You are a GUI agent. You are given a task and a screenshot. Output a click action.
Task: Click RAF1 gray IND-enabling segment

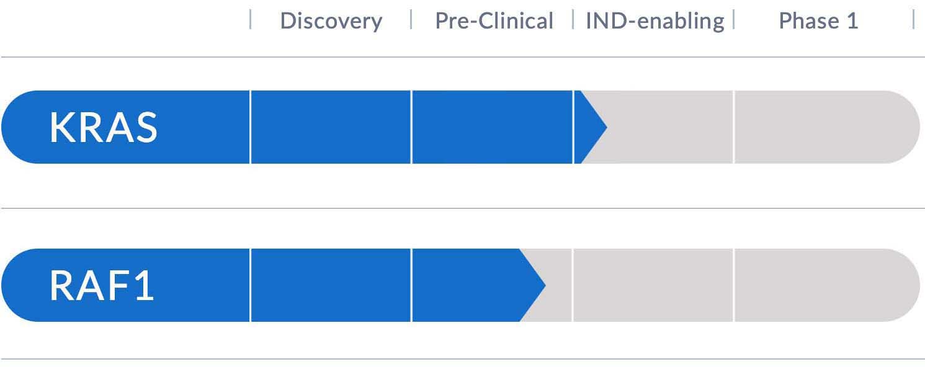click(653, 285)
